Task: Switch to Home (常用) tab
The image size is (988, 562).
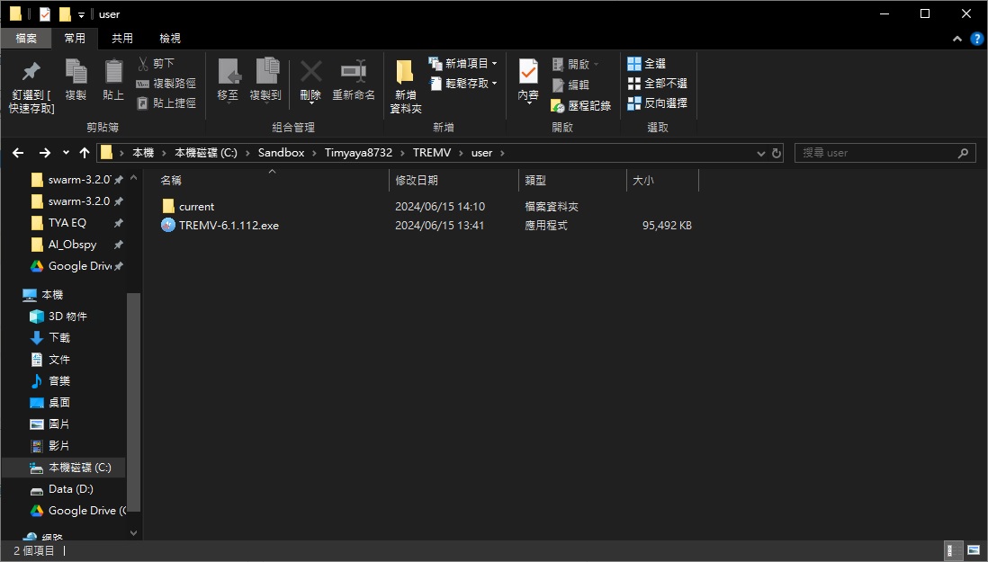Action: [75, 39]
